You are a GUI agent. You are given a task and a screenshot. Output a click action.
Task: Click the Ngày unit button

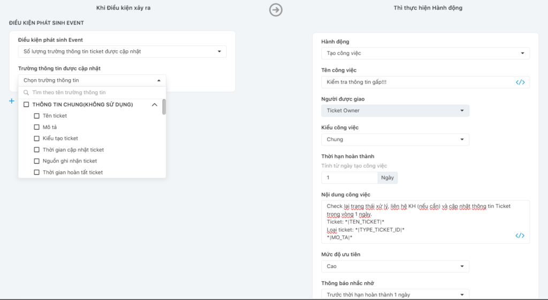(x=387, y=178)
